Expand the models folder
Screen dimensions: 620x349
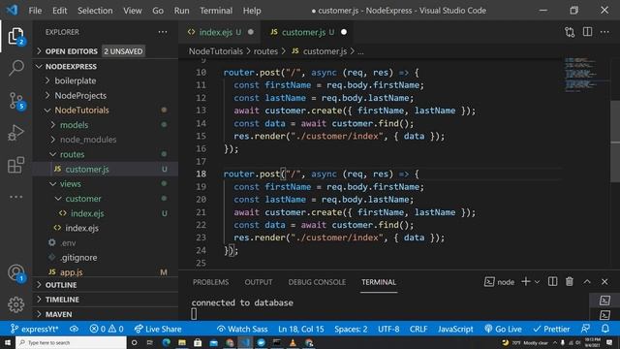(x=106, y=125)
